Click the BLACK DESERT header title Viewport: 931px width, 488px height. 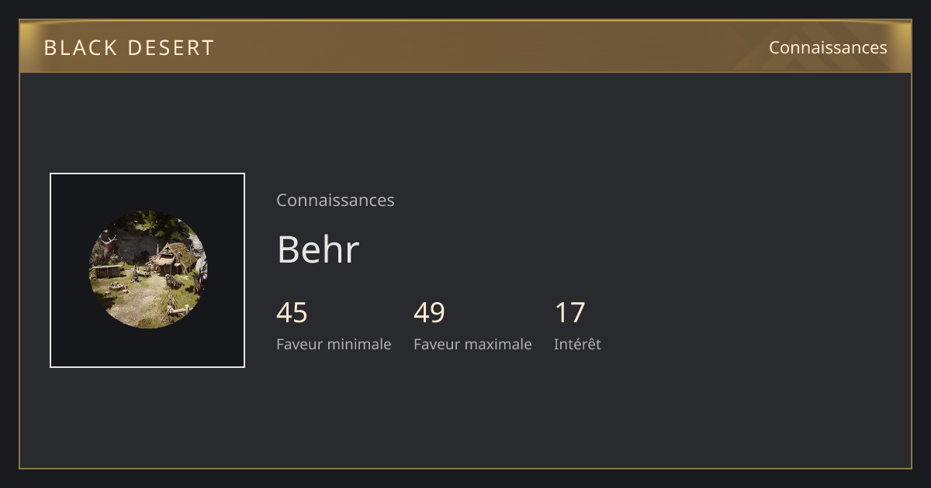[x=129, y=48]
